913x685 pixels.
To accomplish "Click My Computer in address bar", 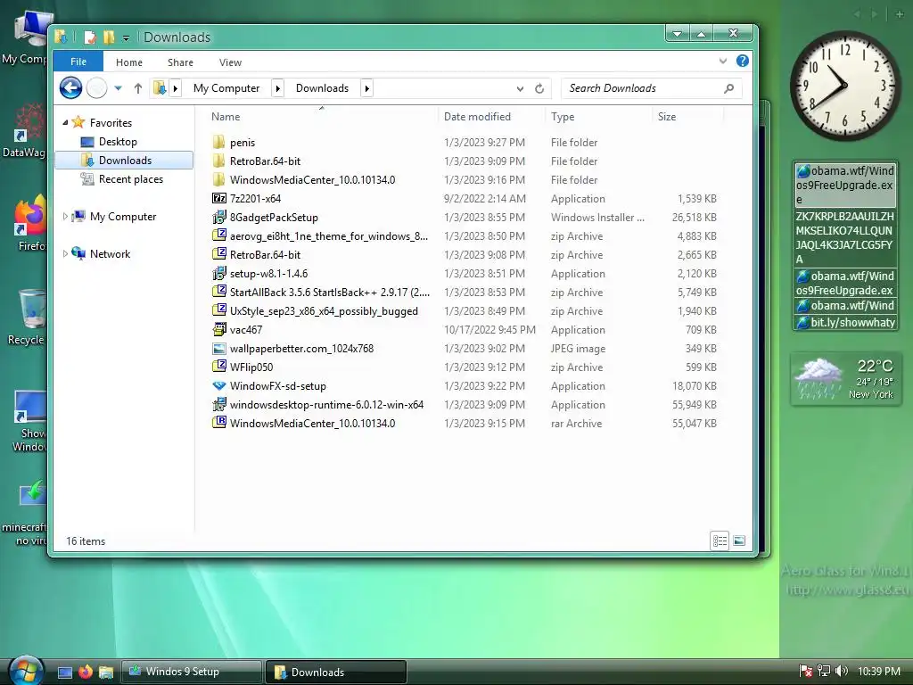I will 226,88.
